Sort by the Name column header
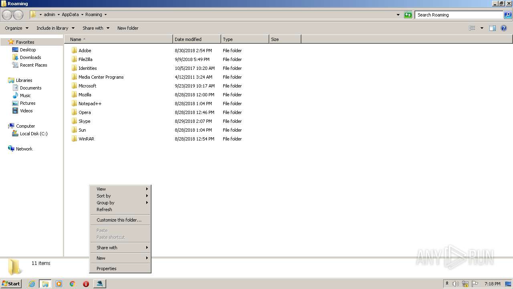The image size is (513, 289). coord(119,39)
